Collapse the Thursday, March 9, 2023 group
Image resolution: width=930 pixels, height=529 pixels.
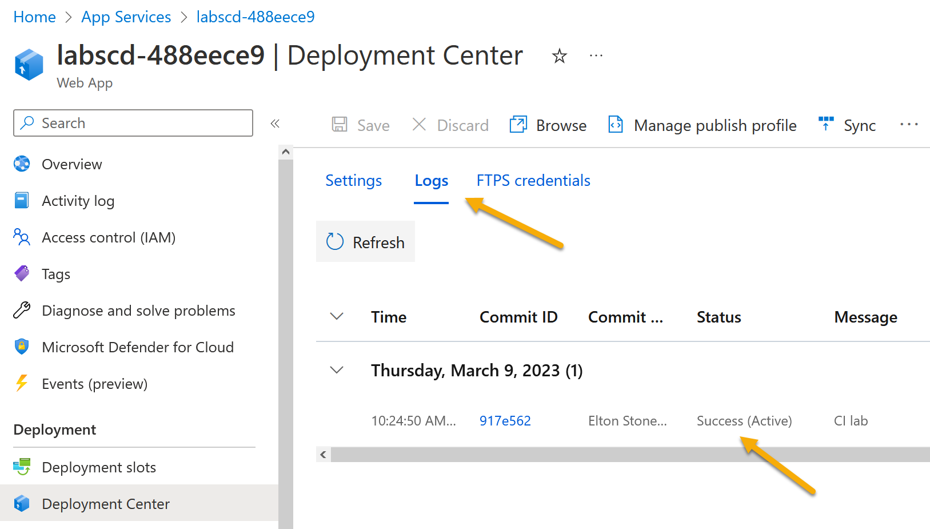(x=337, y=370)
